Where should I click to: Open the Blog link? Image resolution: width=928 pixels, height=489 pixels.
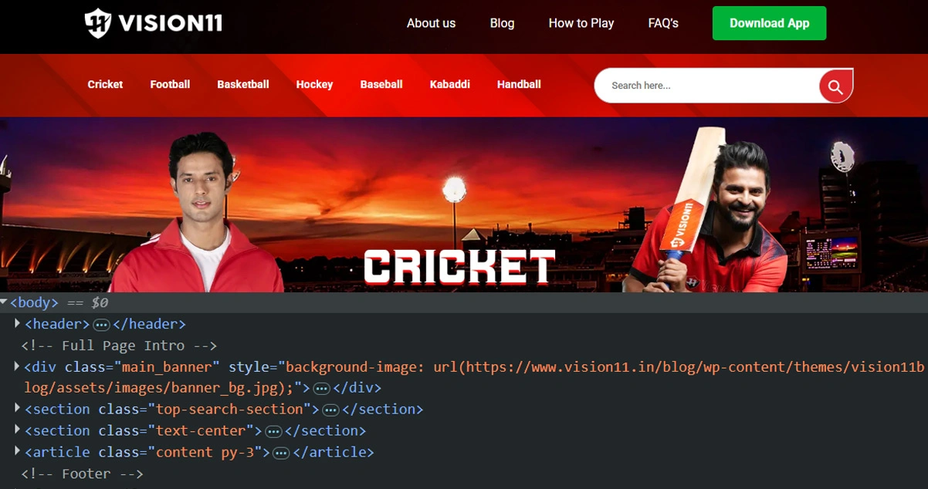tap(502, 23)
